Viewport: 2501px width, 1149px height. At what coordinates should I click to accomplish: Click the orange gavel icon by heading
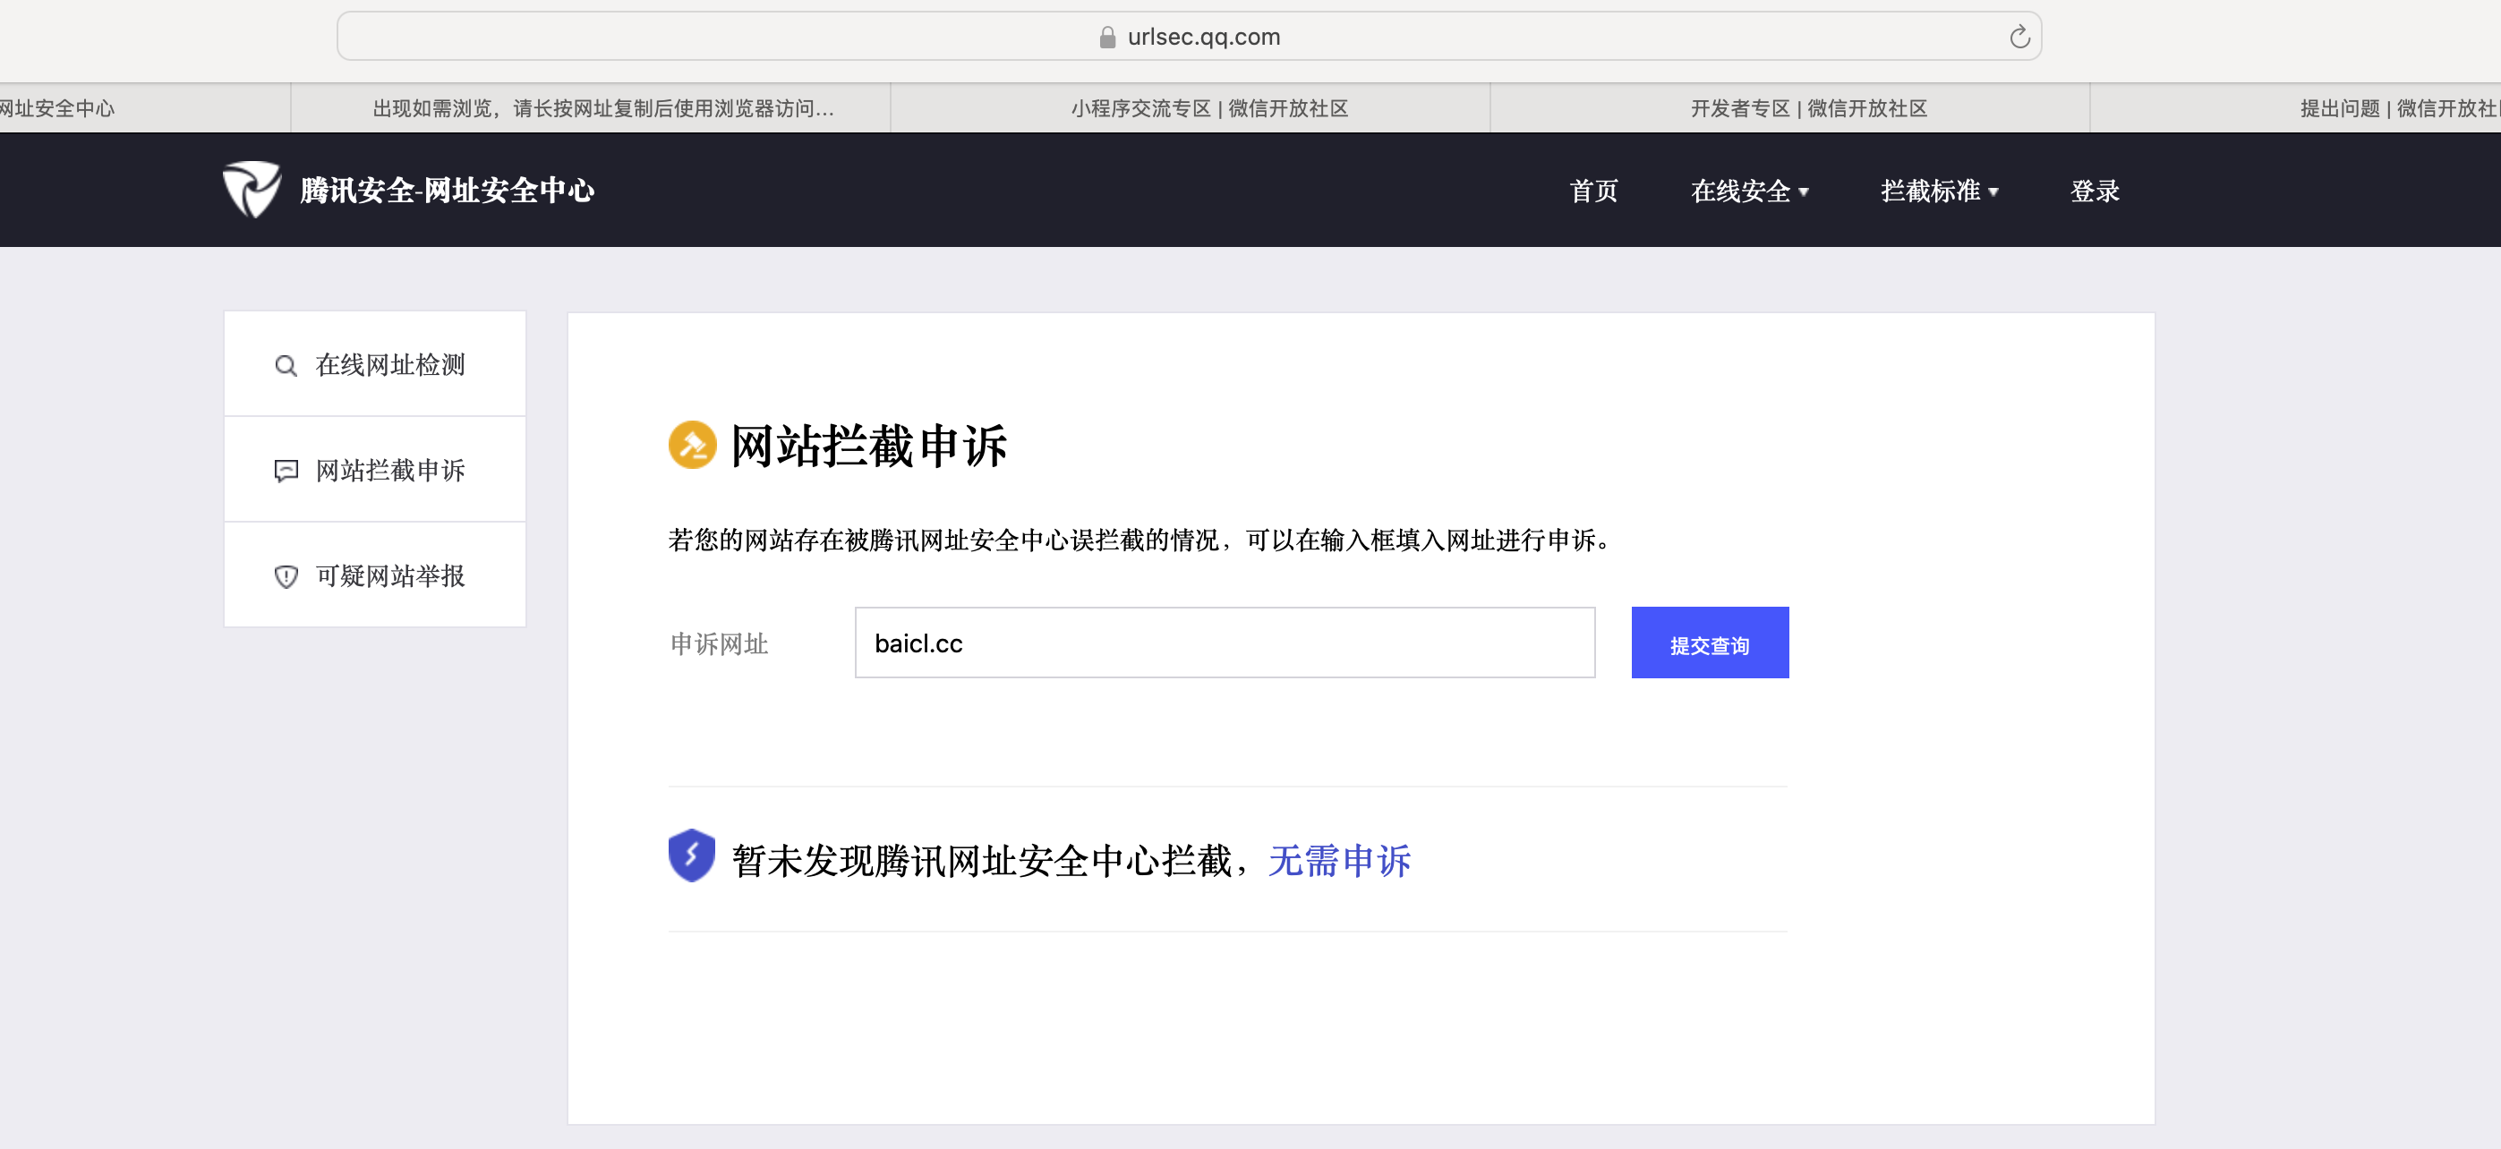point(692,446)
